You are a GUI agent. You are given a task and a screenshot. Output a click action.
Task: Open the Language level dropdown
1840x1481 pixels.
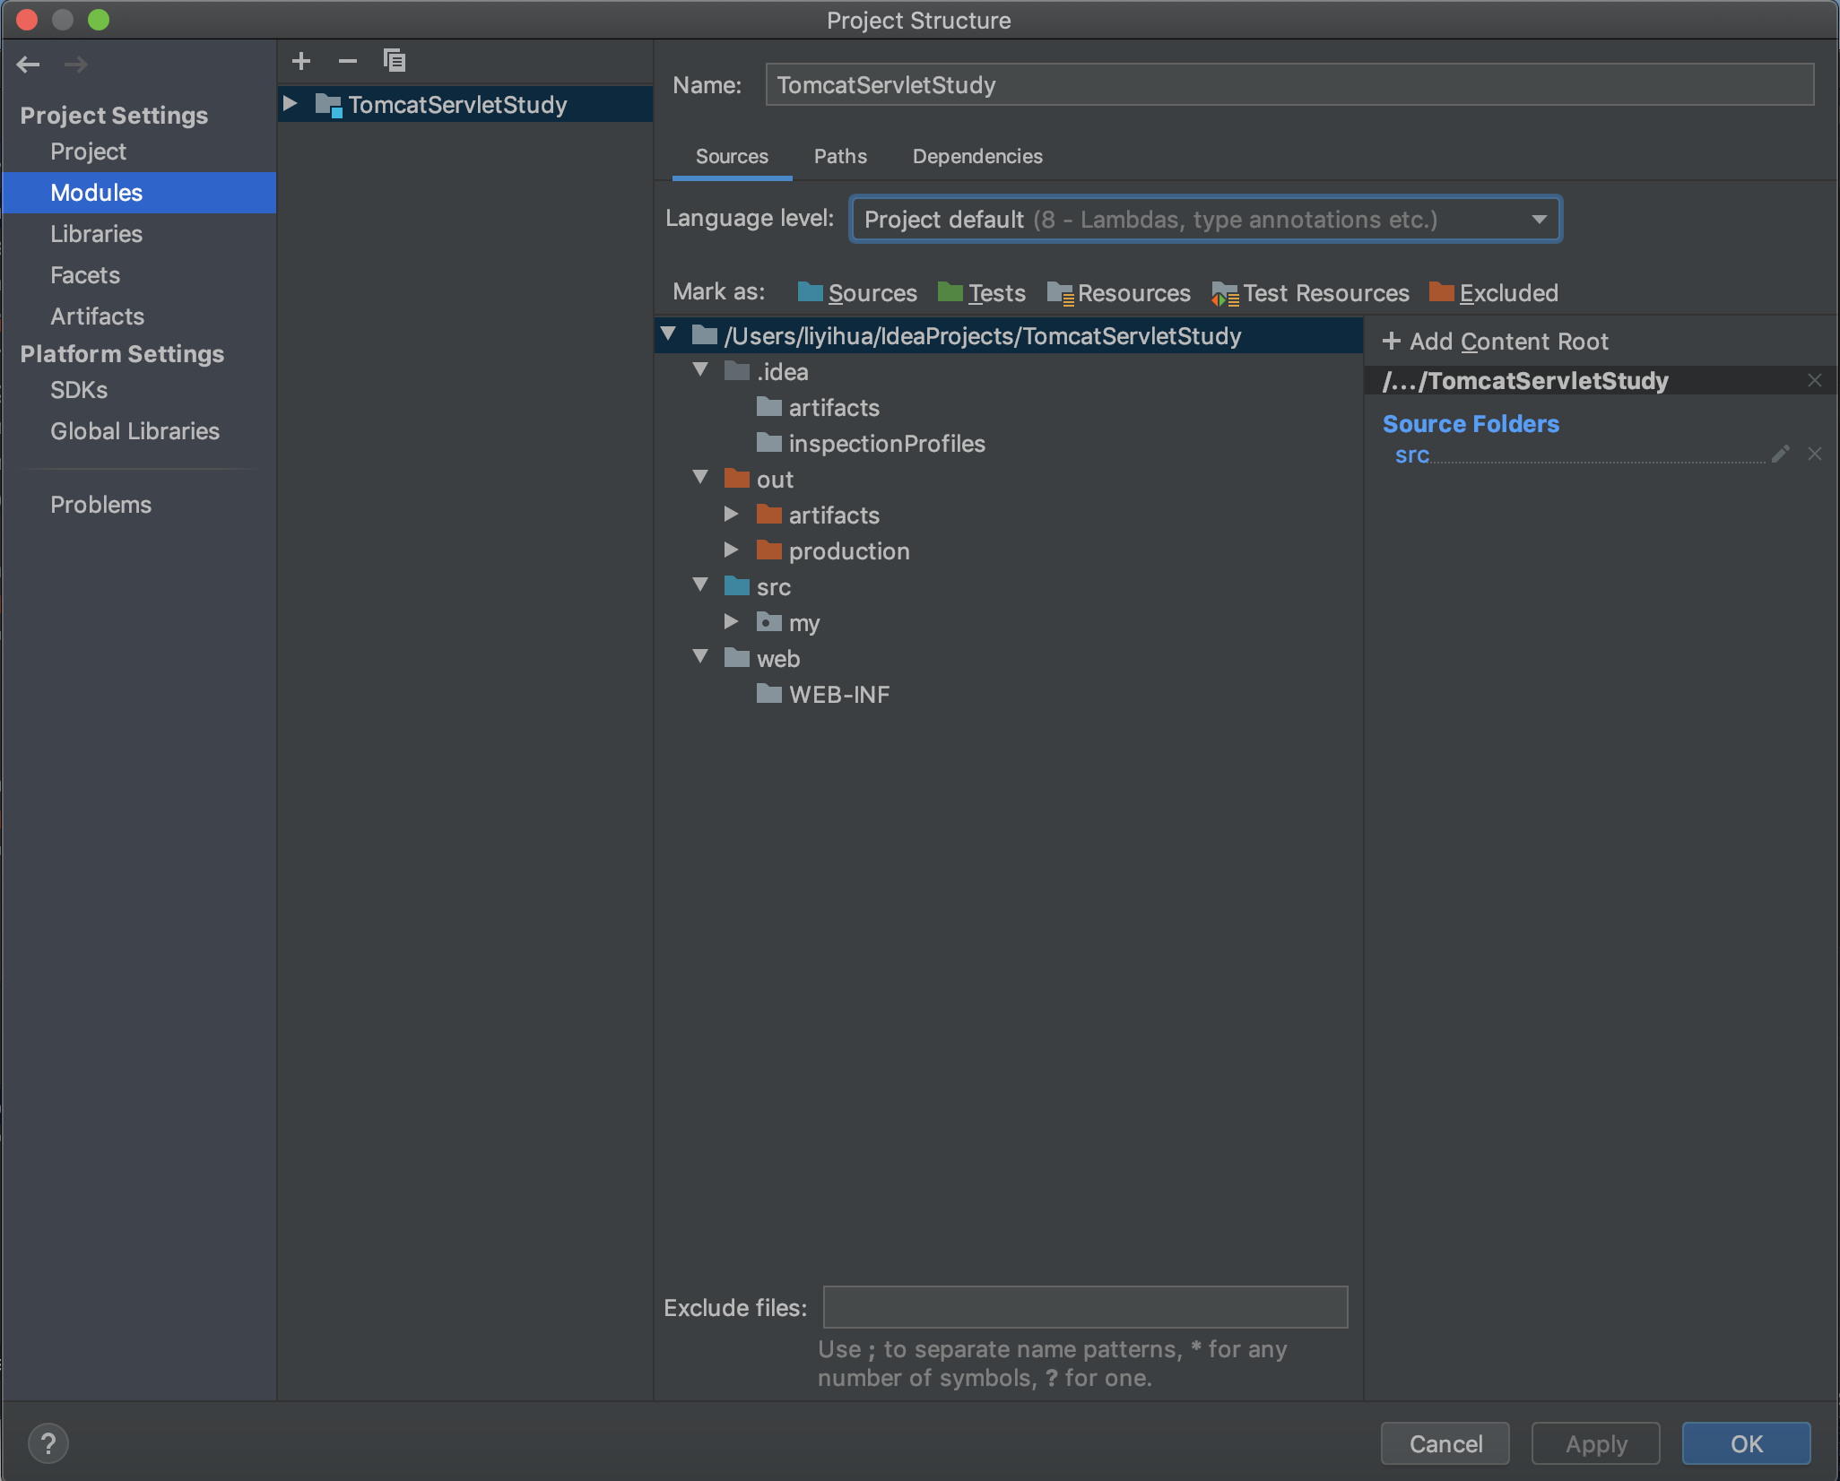[1206, 220]
